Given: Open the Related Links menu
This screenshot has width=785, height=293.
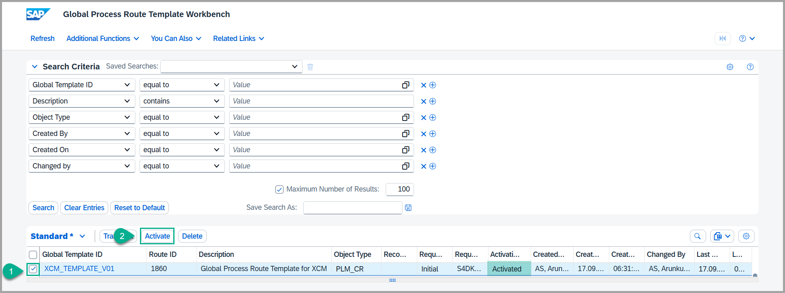Looking at the screenshot, I should pyautogui.click(x=238, y=39).
